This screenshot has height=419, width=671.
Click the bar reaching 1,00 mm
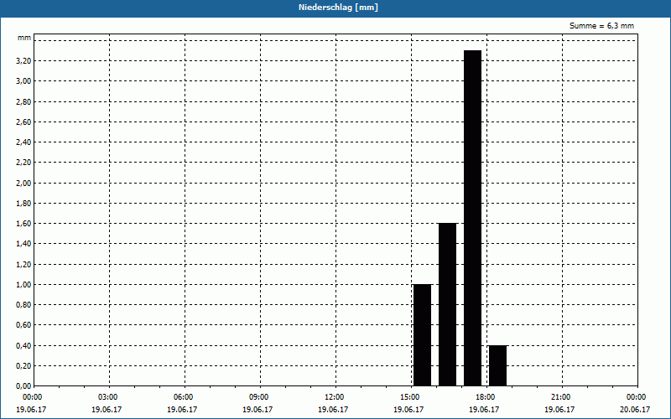click(422, 335)
